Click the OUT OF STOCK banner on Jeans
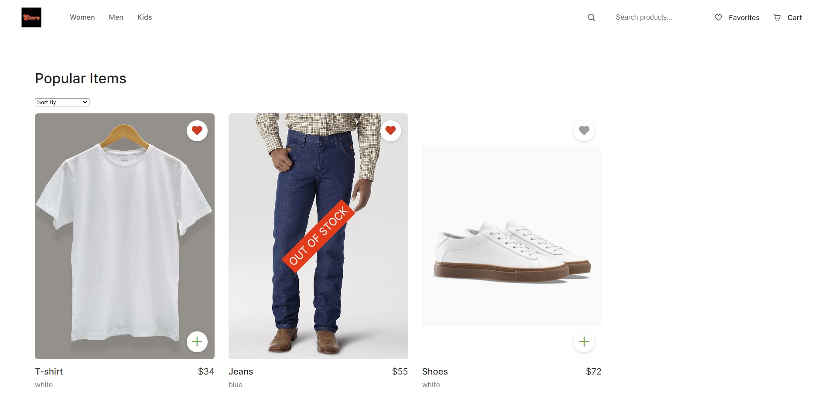Viewport: 820px width, 419px height. (x=318, y=236)
